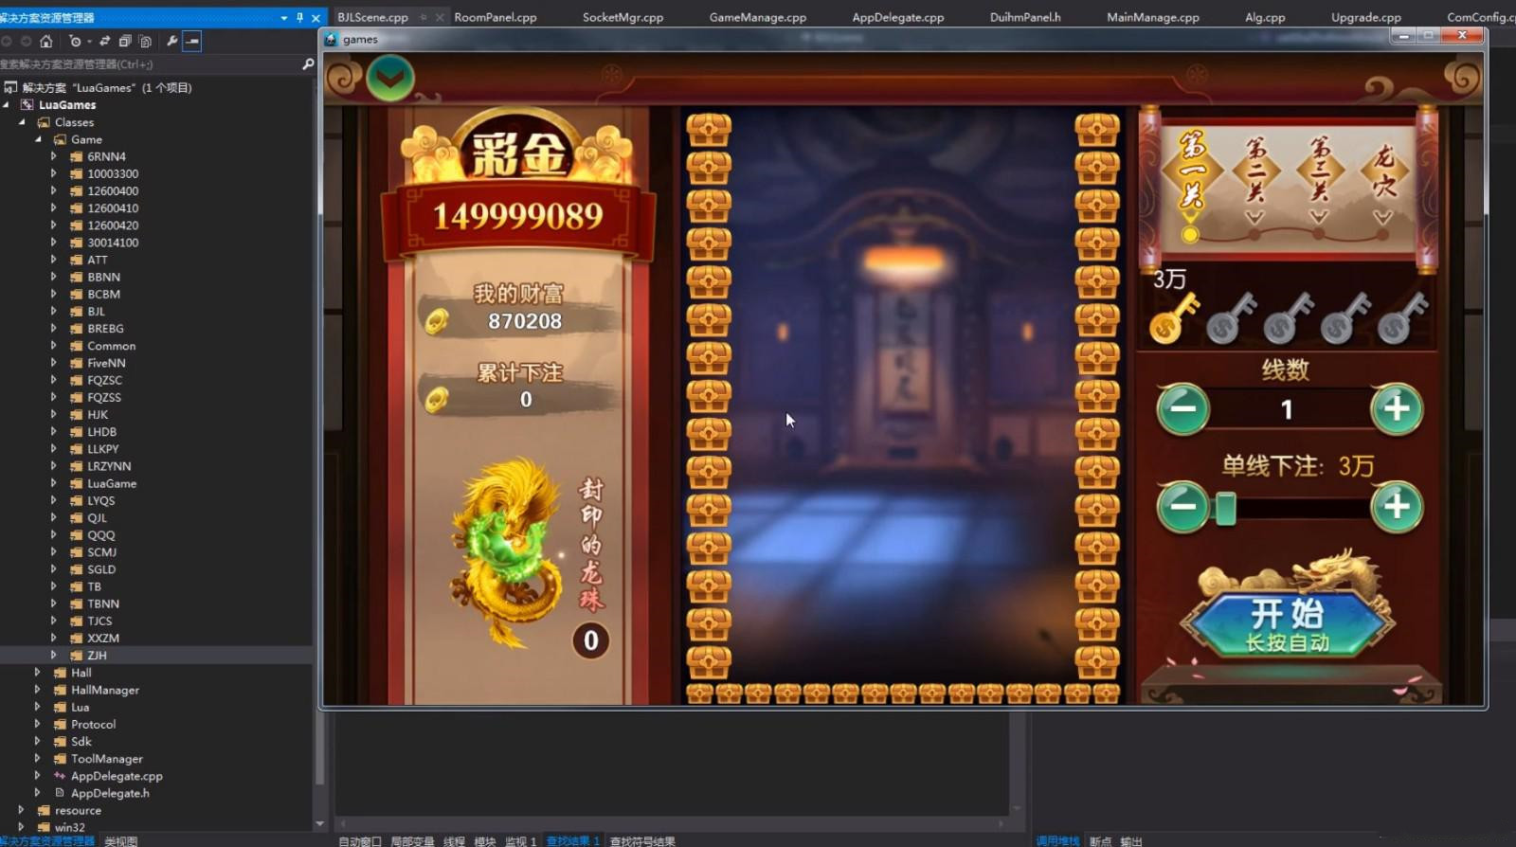Open the MainManage.cpp tab

(1152, 17)
